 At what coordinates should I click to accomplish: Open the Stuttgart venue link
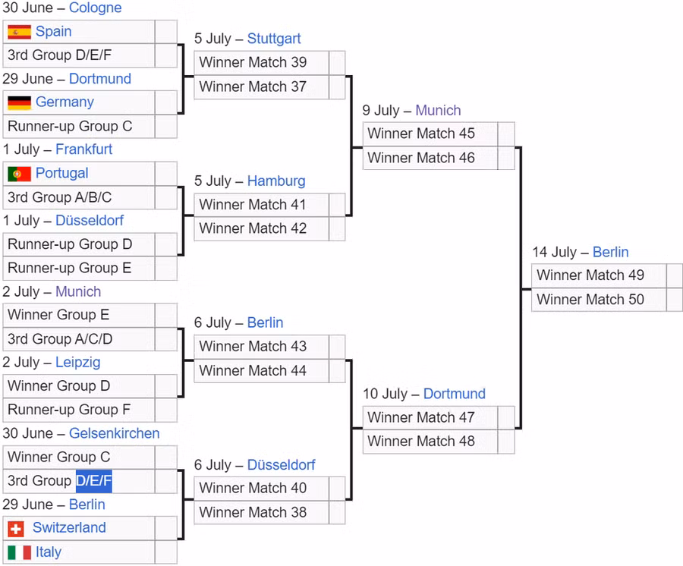click(274, 39)
